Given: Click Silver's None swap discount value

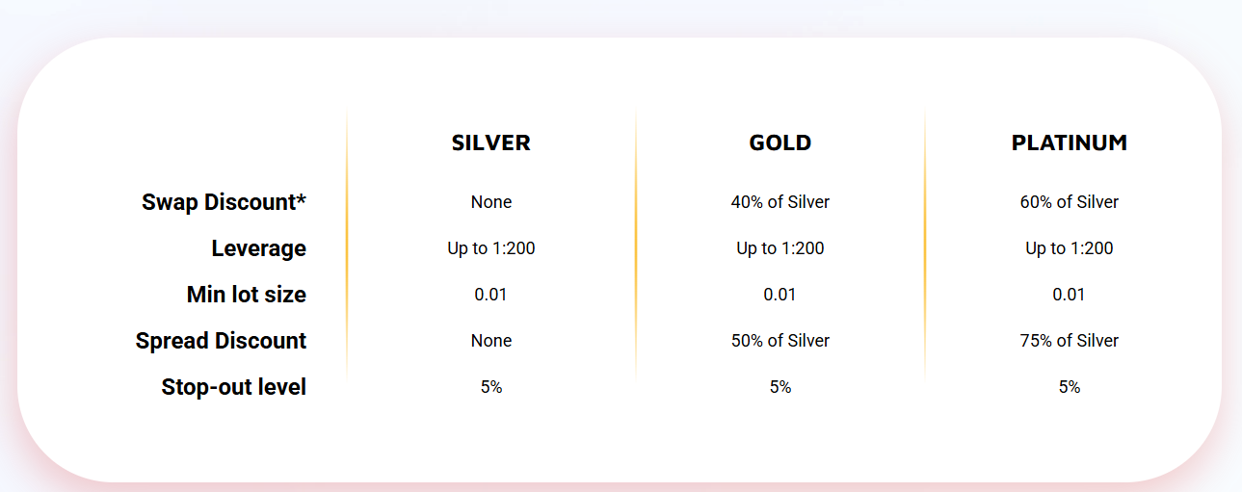Looking at the screenshot, I should [x=491, y=202].
